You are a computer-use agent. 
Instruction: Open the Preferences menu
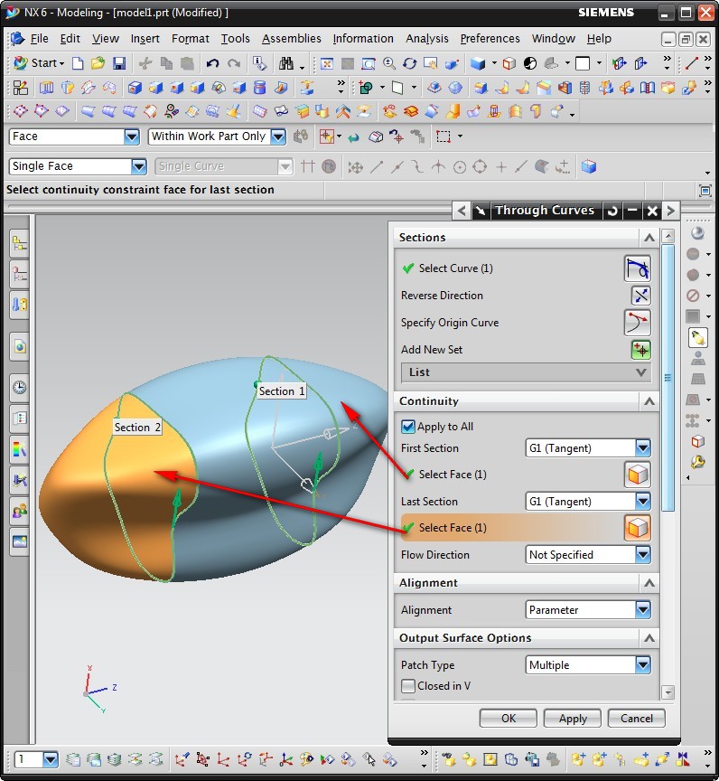(490, 38)
